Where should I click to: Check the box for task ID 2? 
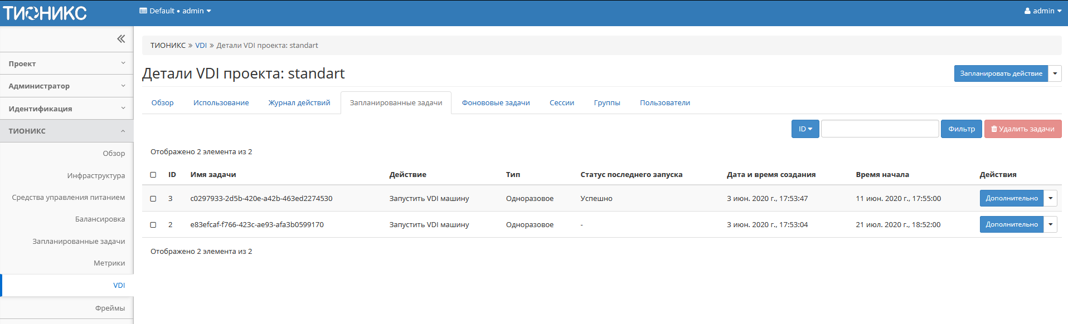pos(153,225)
